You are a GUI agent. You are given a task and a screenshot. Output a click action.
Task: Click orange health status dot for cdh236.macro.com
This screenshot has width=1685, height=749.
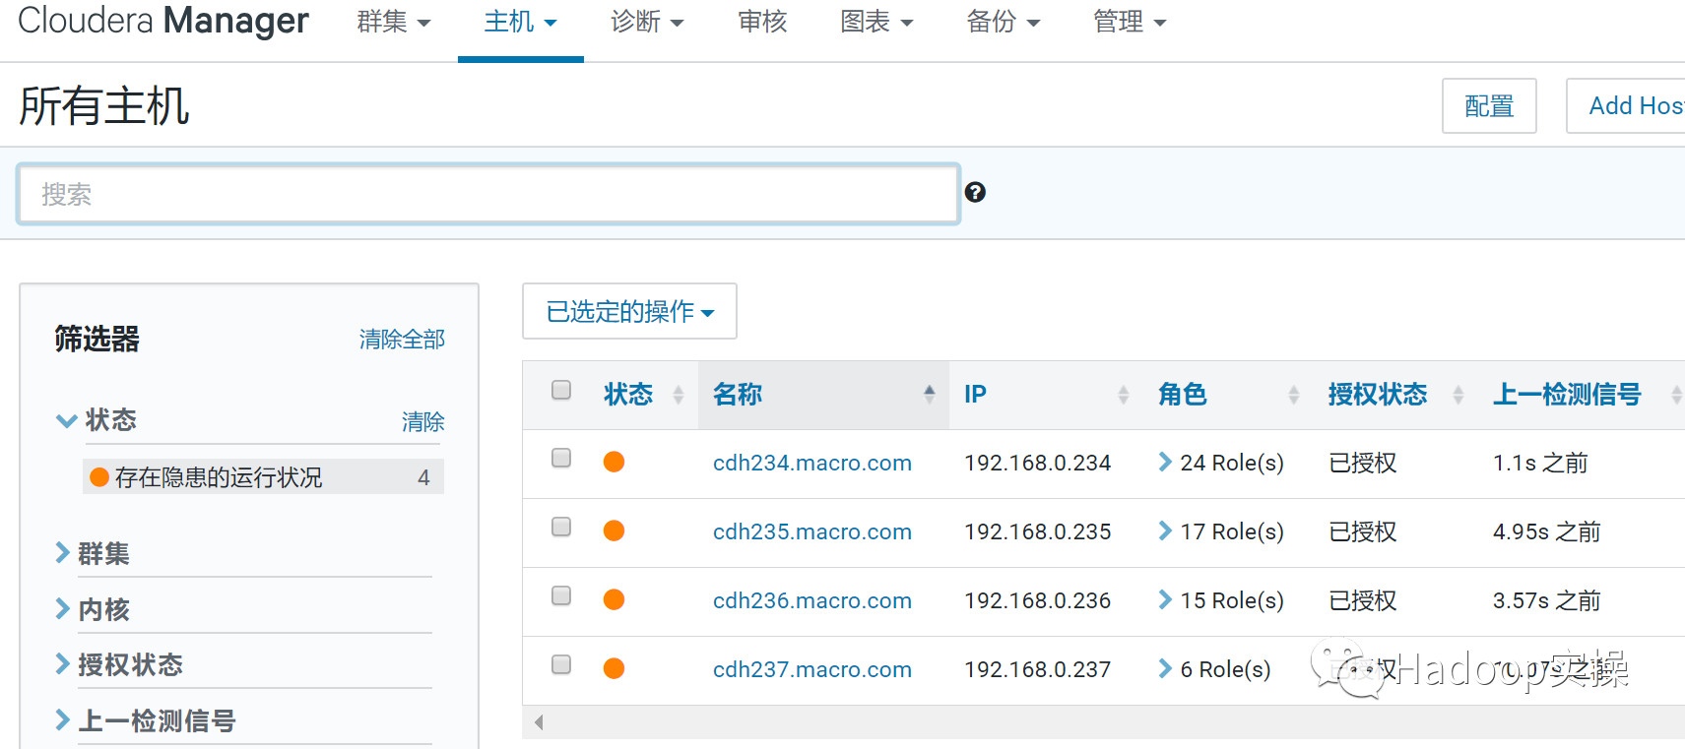(x=614, y=599)
